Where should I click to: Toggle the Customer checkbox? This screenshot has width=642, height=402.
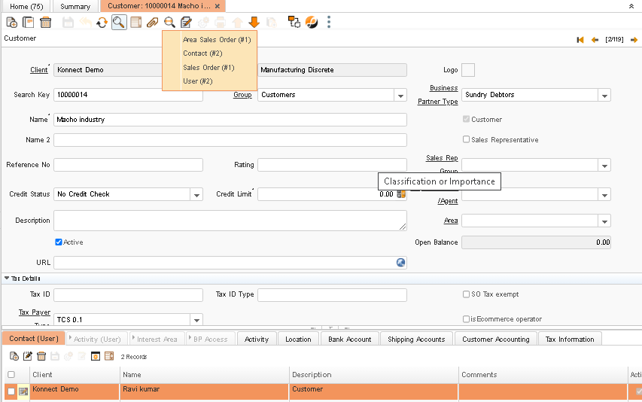(466, 119)
